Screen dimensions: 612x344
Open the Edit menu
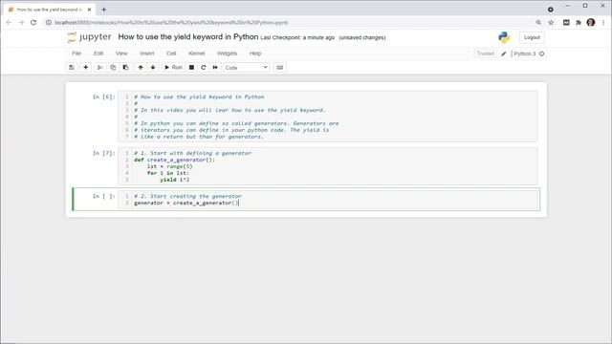click(x=98, y=54)
